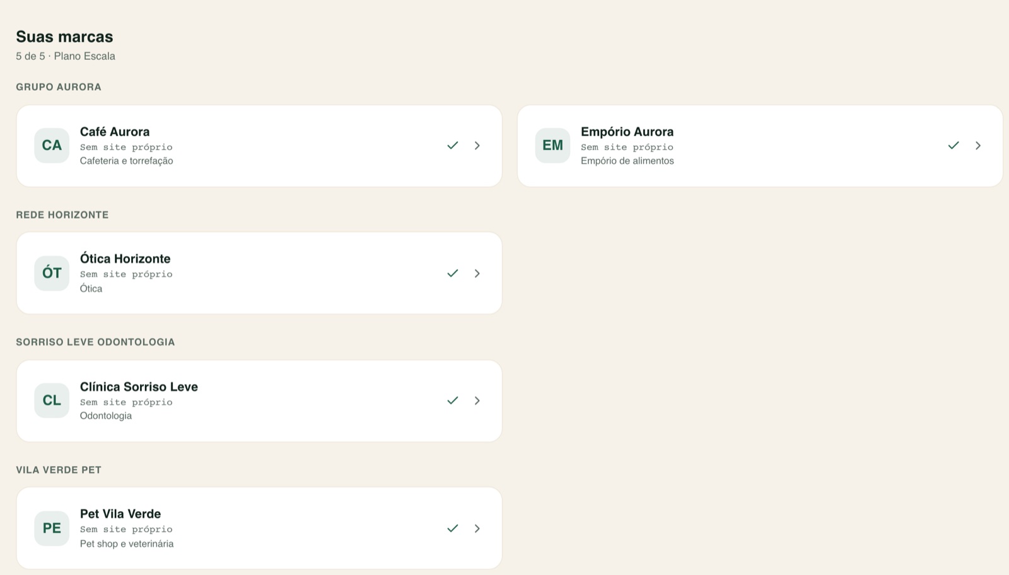
Task: Select the Empório Aurora brand name
Action: coord(627,132)
